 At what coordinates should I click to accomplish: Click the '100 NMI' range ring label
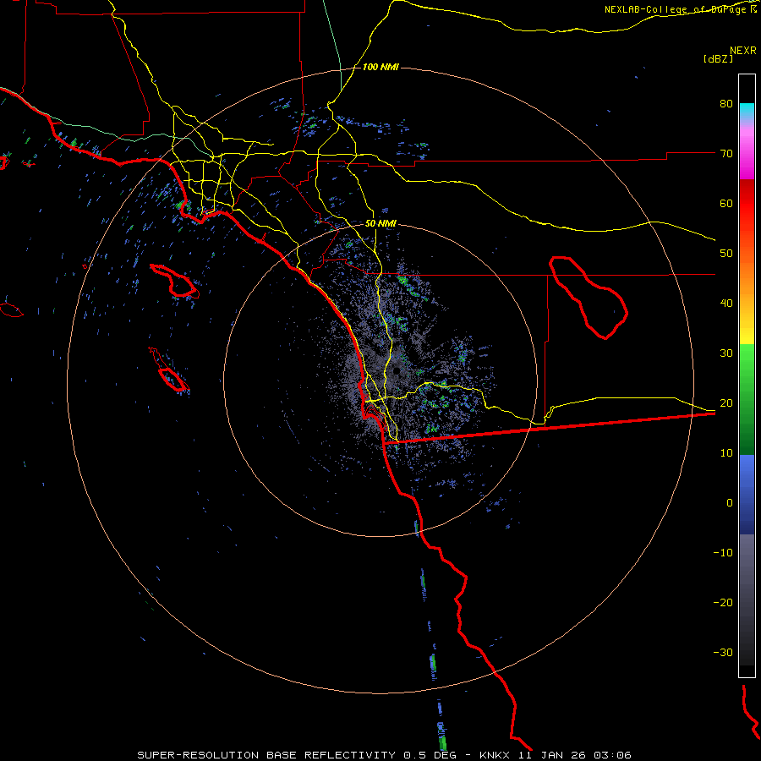coord(380,67)
